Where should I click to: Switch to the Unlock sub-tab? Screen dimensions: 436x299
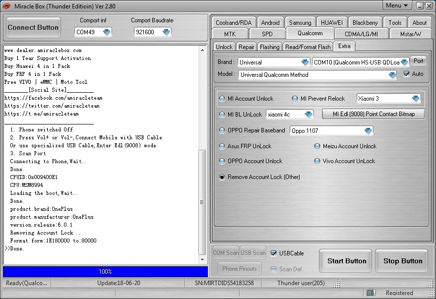224,47
